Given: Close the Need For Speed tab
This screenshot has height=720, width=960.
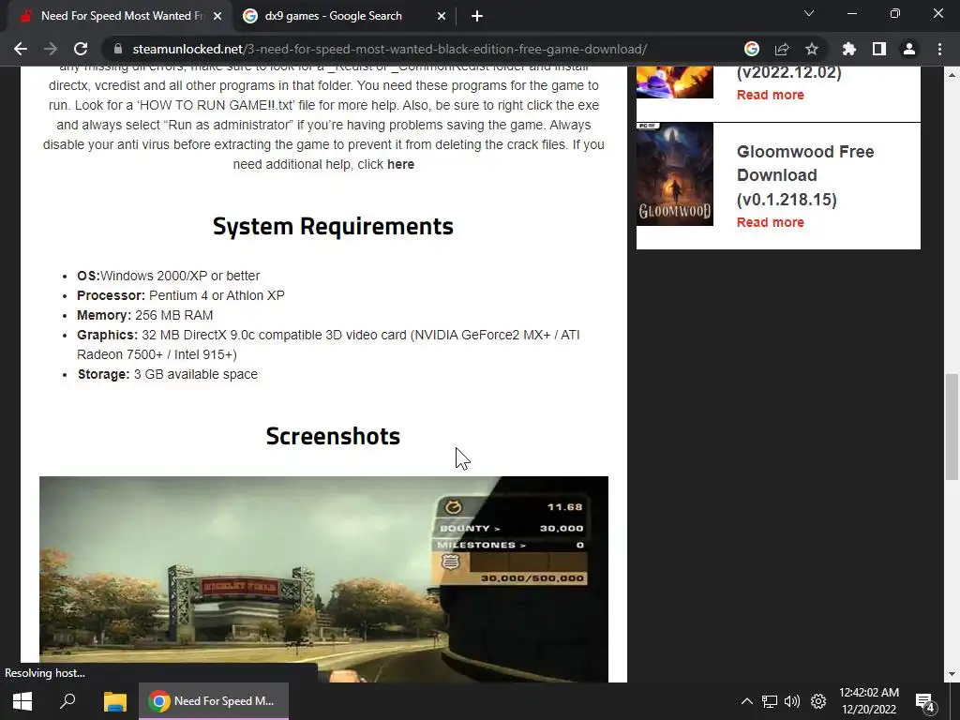Looking at the screenshot, I should (217, 16).
